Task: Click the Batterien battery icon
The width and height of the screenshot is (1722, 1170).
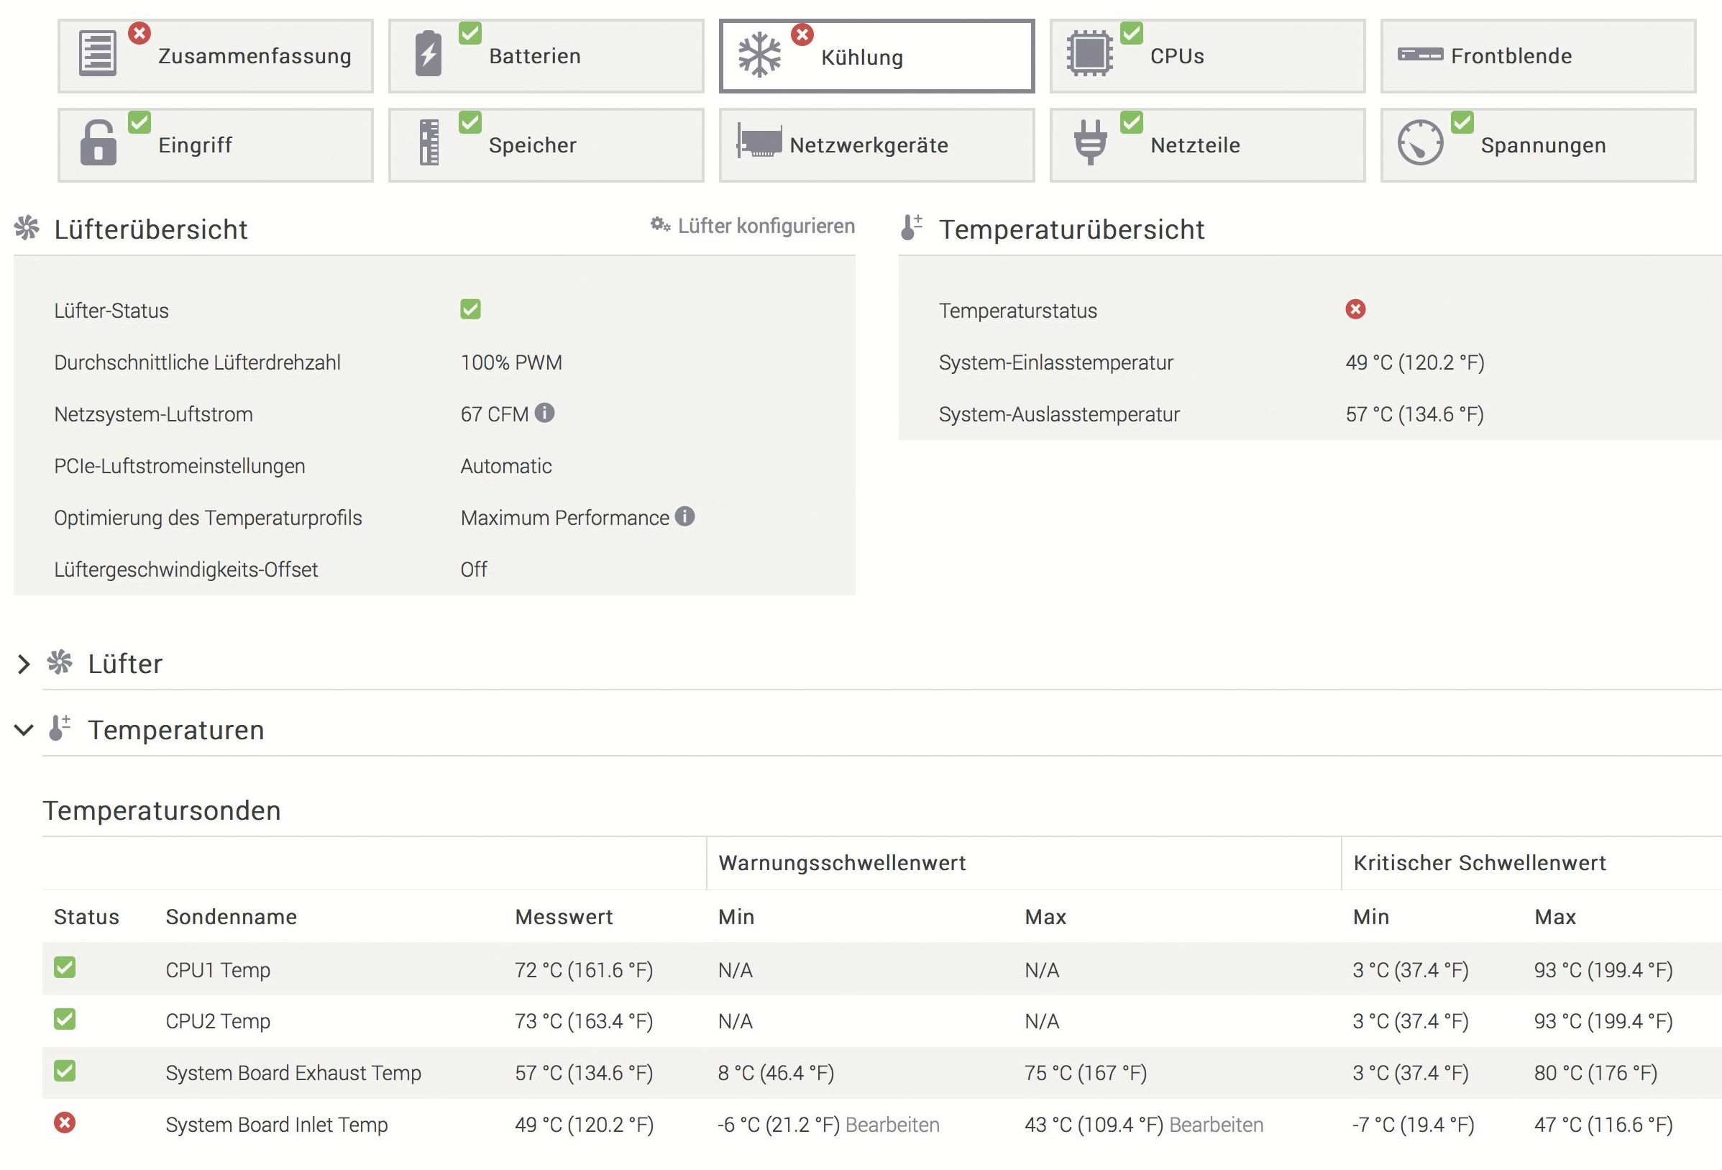Action: [x=429, y=54]
